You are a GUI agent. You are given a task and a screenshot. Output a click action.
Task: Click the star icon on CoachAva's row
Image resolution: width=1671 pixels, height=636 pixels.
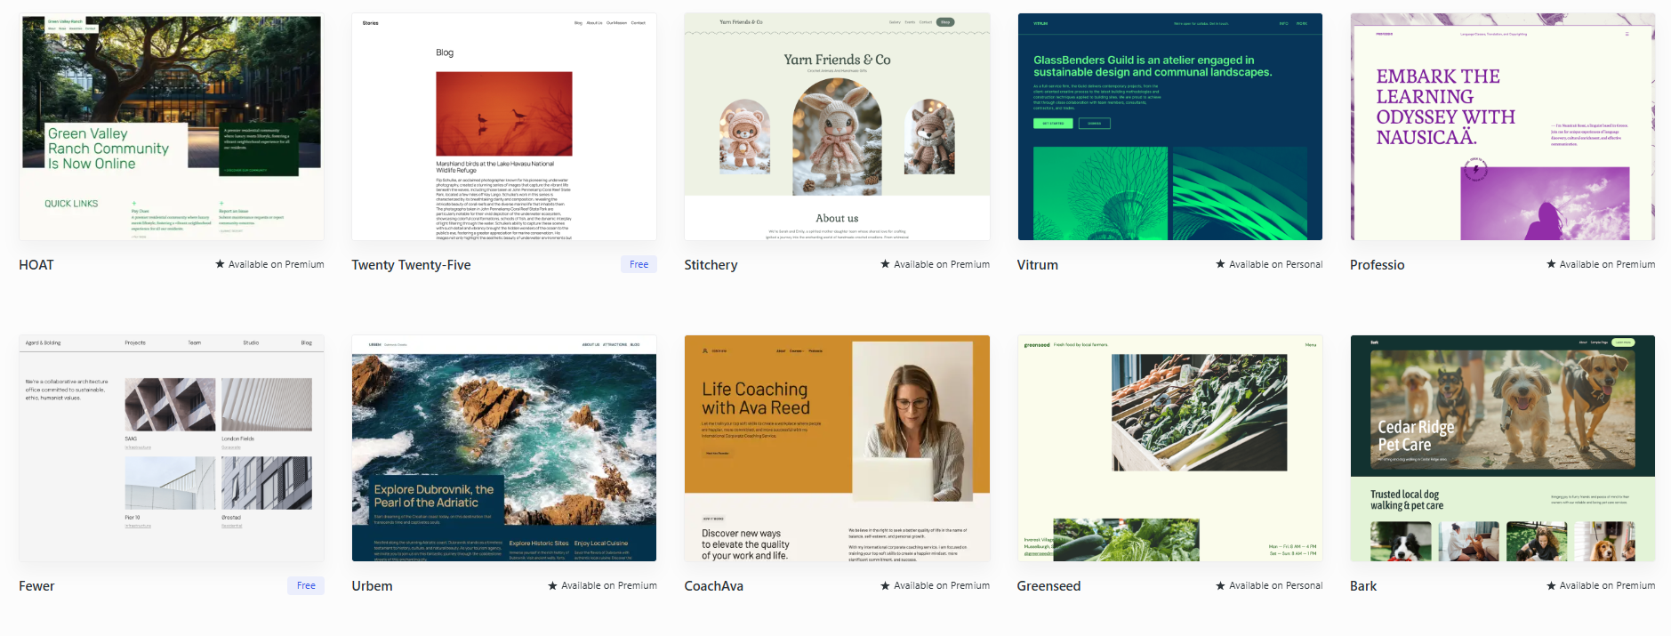885,585
